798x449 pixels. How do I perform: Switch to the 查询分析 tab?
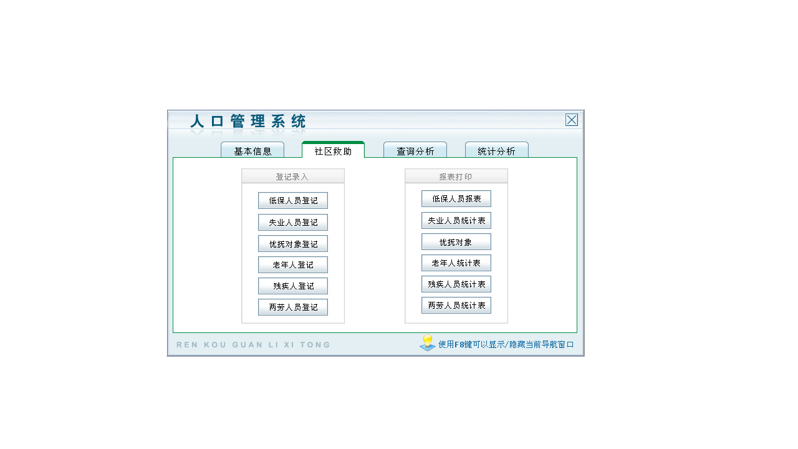tap(415, 150)
